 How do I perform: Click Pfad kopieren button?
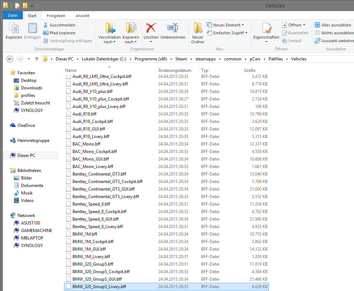pos(59,33)
